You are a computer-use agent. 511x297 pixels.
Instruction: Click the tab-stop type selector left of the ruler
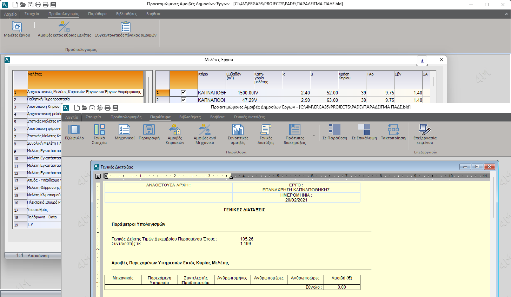[x=98, y=176]
